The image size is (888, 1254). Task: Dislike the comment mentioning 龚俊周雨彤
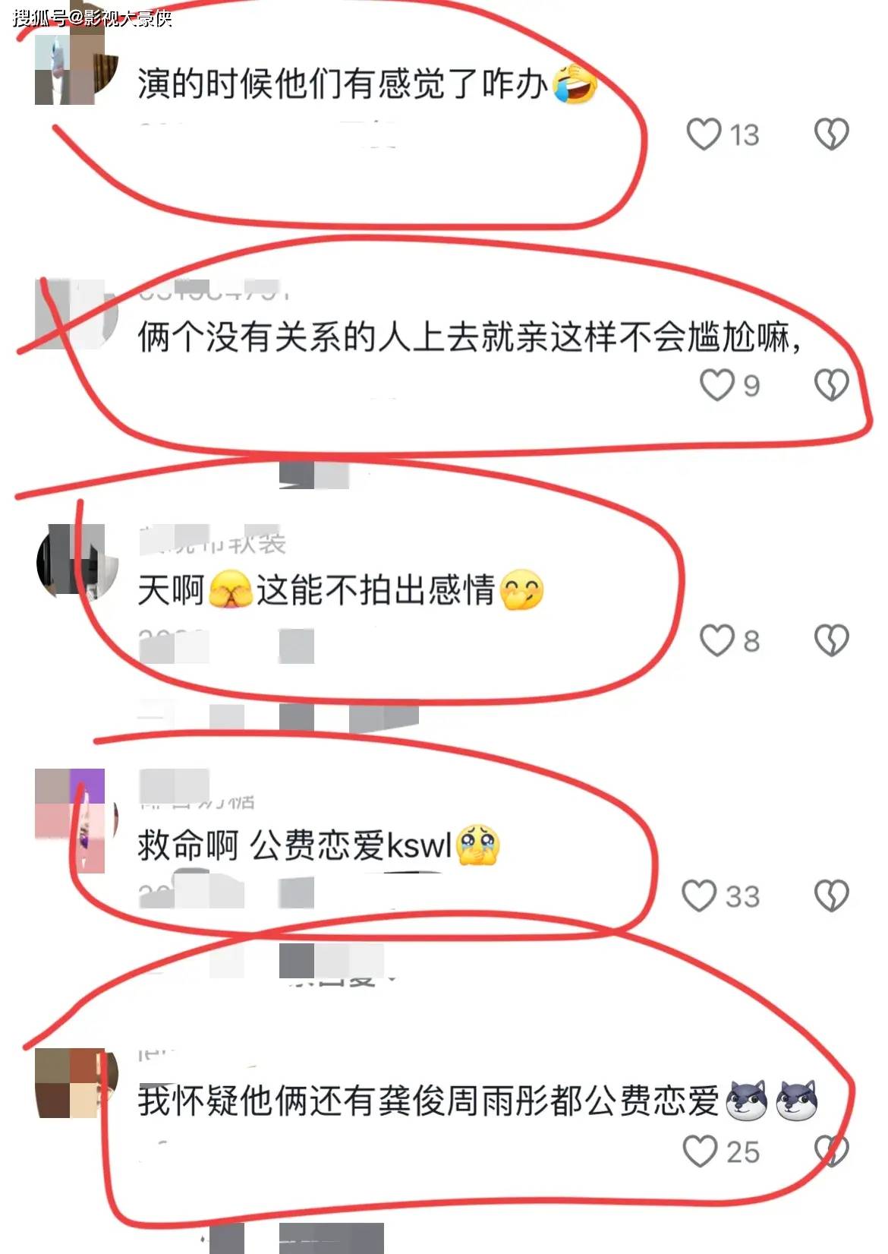[x=831, y=1151]
